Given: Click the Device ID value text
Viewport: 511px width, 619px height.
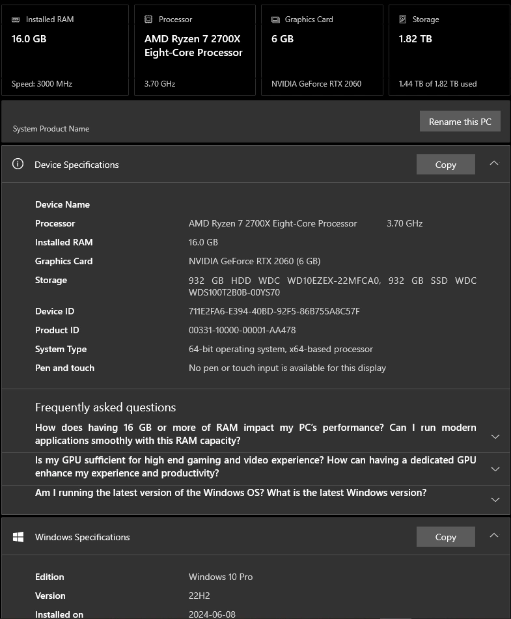Looking at the screenshot, I should (x=274, y=311).
